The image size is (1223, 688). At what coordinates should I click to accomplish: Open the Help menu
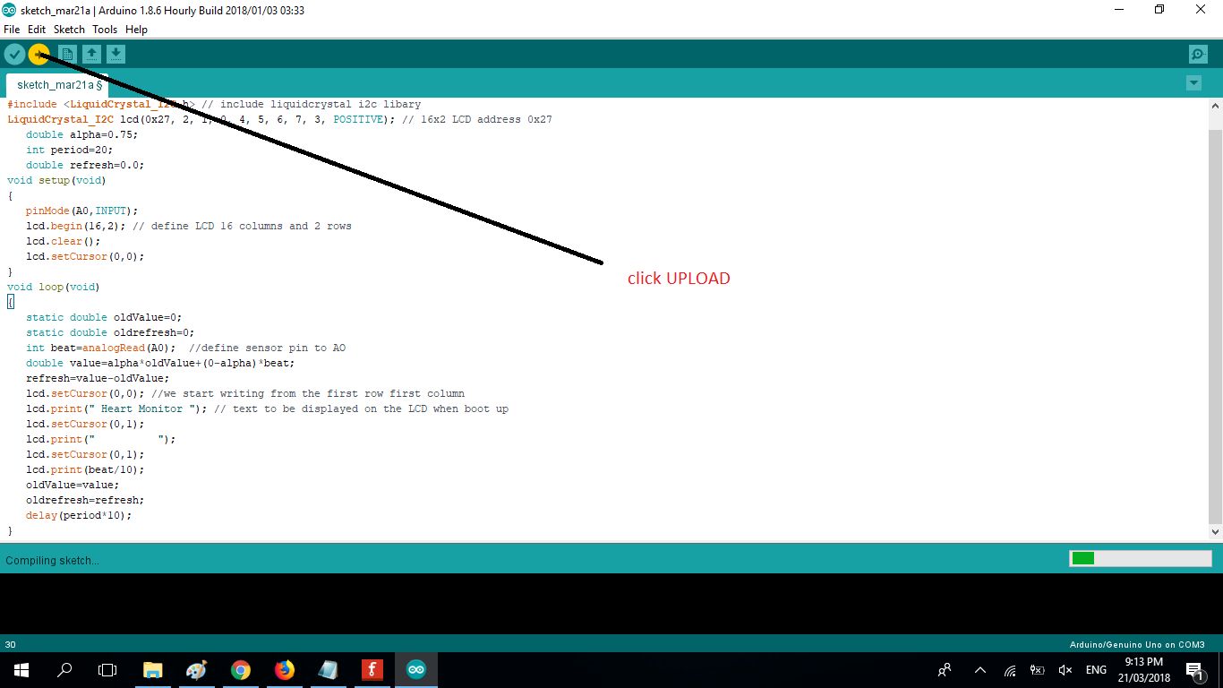point(136,30)
